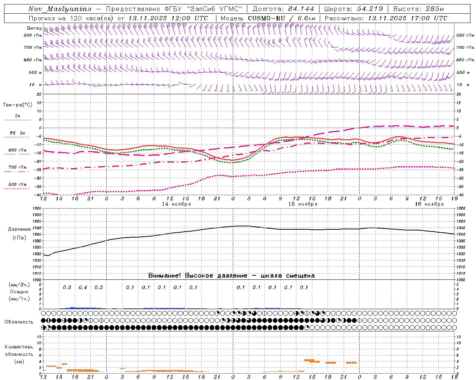Click the 'Долгота: 84.144' value
The image size is (476, 380).
(x=283, y=9)
